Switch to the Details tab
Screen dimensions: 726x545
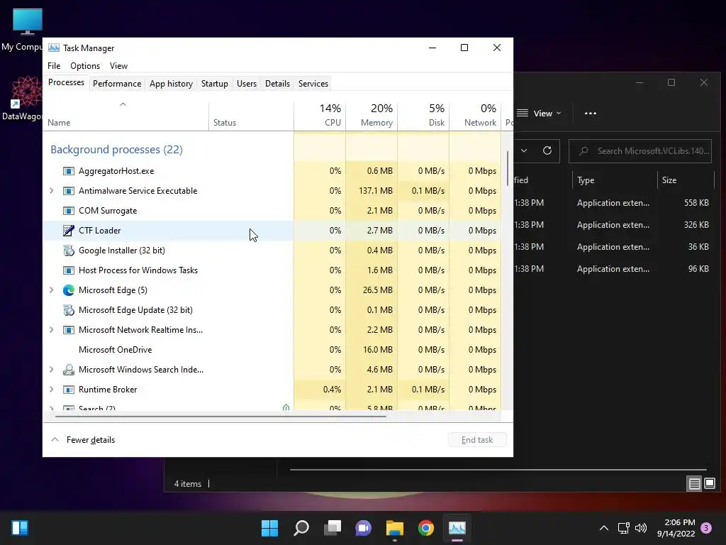tap(277, 84)
